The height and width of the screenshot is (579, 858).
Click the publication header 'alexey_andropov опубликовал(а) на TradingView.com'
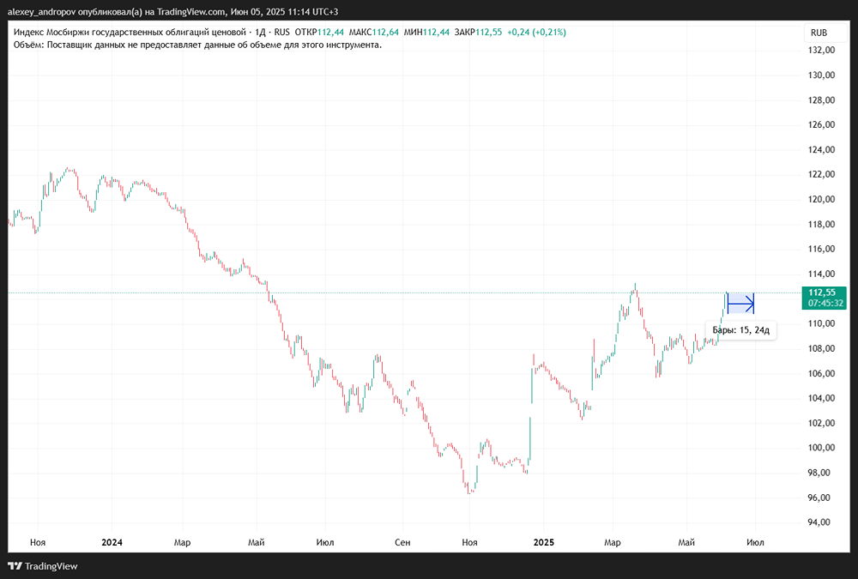pos(116,11)
